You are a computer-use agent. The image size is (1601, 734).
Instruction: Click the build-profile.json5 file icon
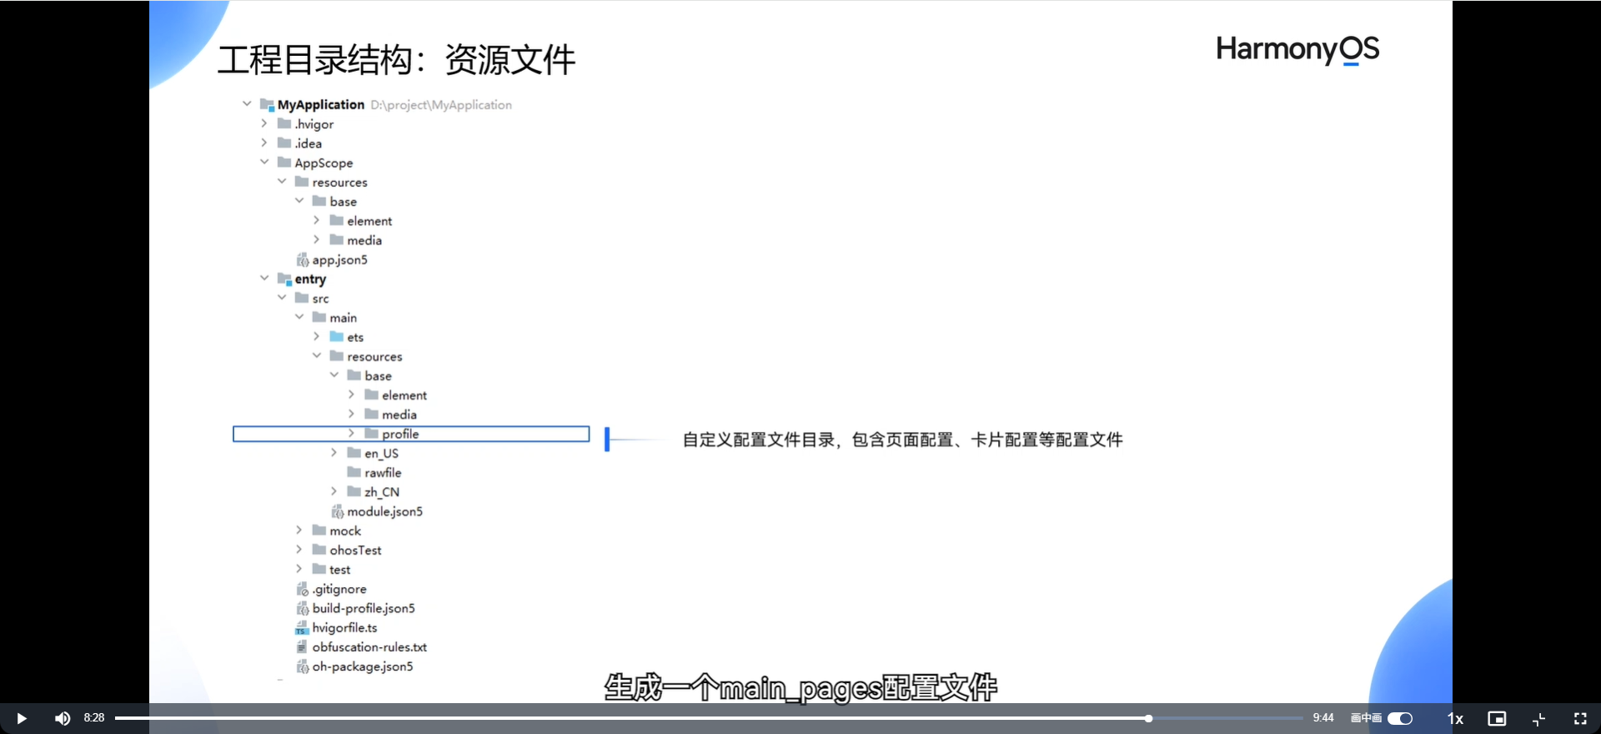click(x=303, y=609)
